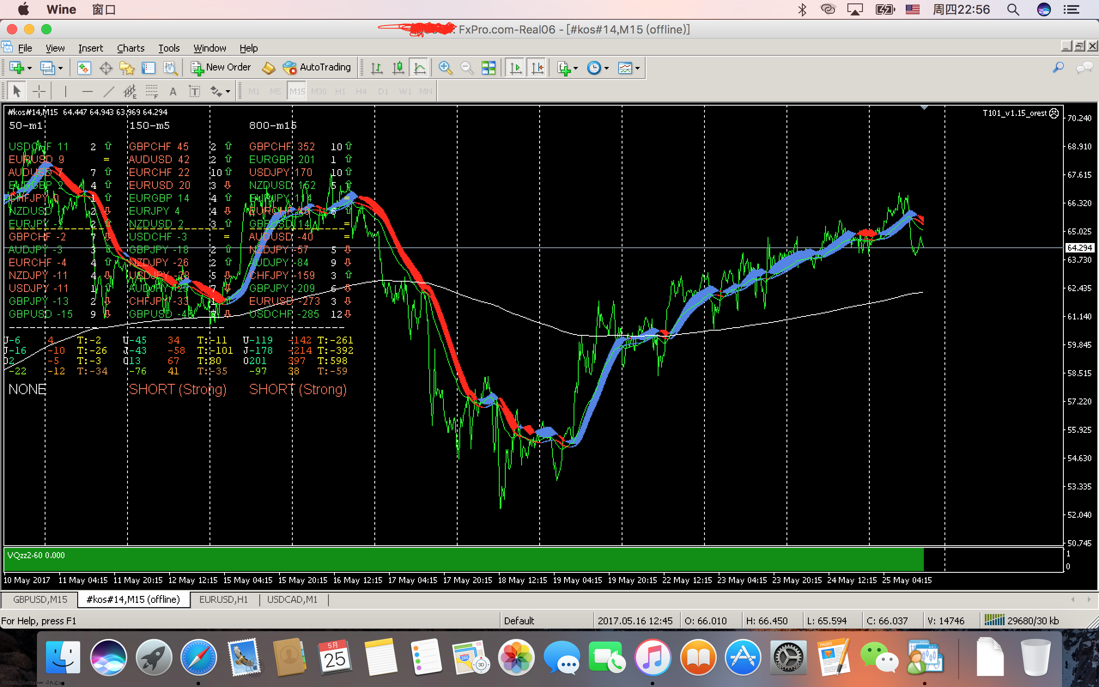Open the Profiles toolbar icon
The height and width of the screenshot is (687, 1099).
pyautogui.click(x=47, y=68)
